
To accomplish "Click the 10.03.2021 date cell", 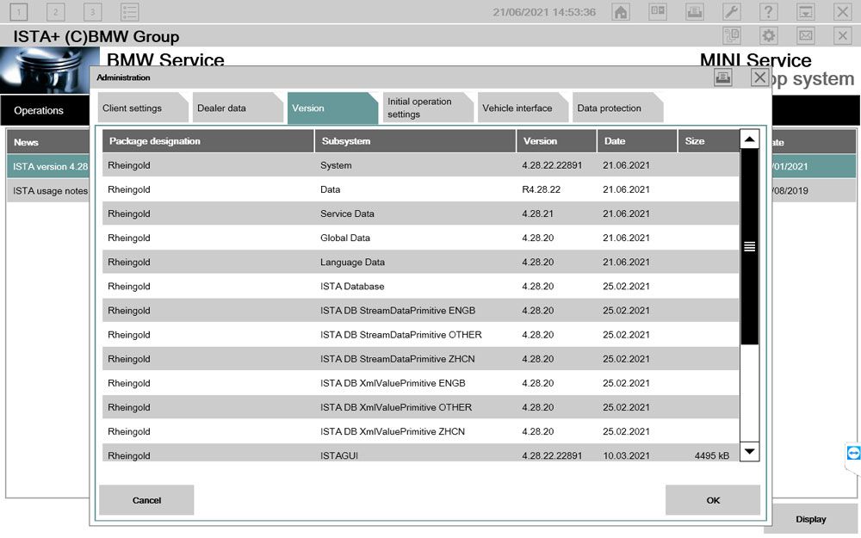I will [626, 455].
